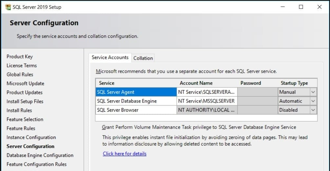Select the SQL Server Agent service row

click(x=136, y=92)
